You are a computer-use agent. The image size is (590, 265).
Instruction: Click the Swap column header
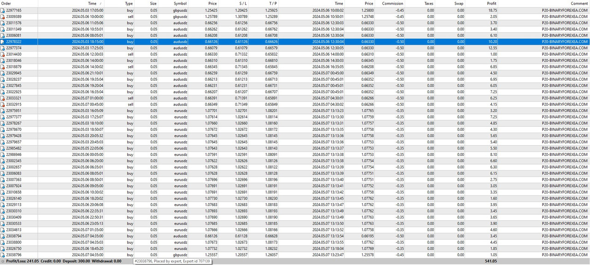coord(460,4)
